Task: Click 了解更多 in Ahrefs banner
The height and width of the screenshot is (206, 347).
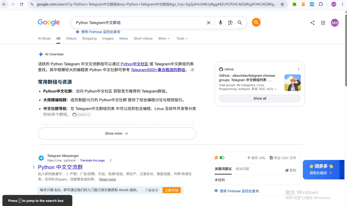Action: [x=152, y=190]
